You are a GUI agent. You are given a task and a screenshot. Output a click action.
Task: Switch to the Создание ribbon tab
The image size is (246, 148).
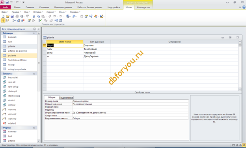point(44,7)
